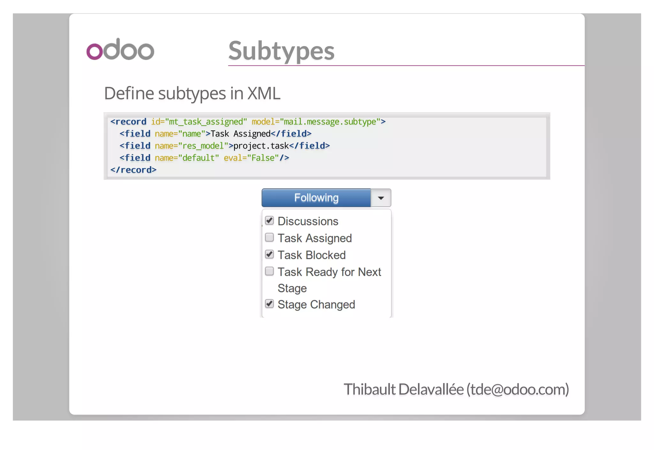Click the Subtypes slide title
This screenshot has width=654, height=450.
point(281,51)
